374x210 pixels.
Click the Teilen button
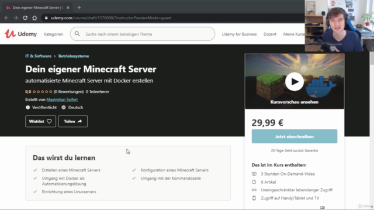[x=72, y=121]
